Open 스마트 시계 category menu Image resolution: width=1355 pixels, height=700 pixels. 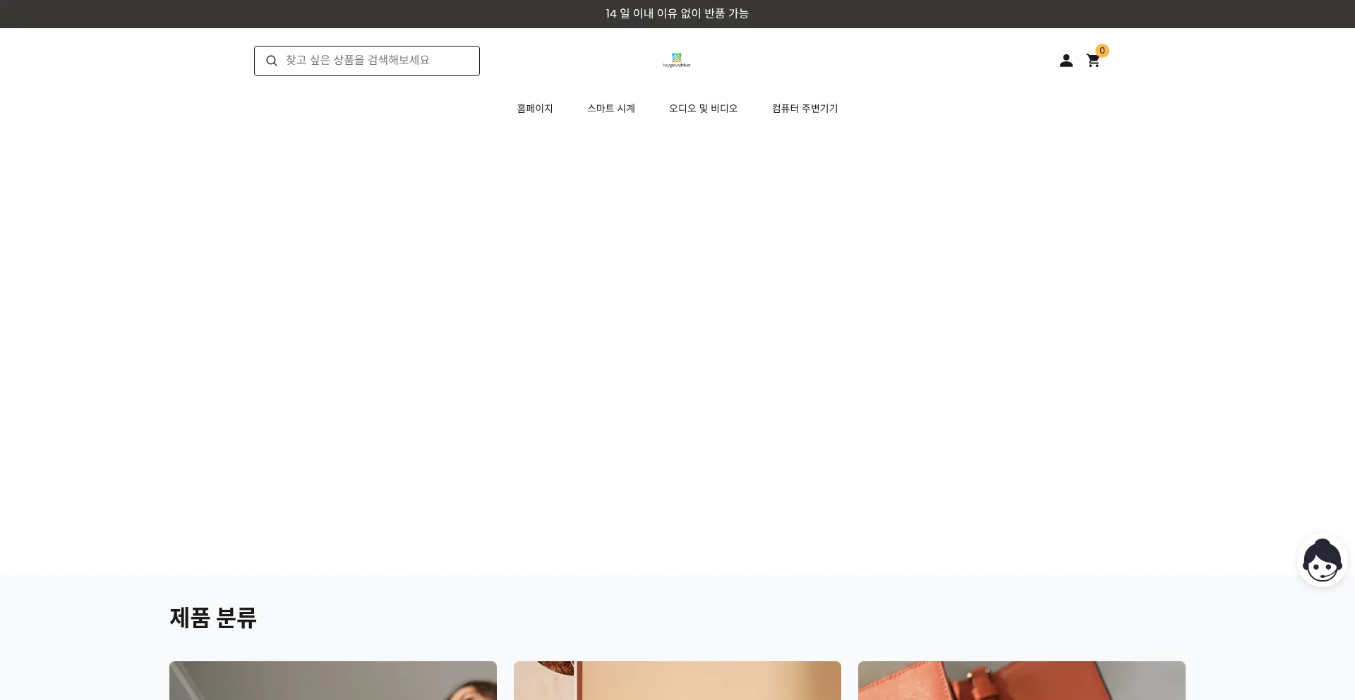tap(611, 108)
